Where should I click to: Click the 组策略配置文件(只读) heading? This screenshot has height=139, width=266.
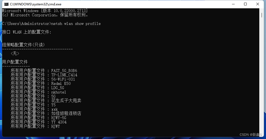[x=23, y=45]
